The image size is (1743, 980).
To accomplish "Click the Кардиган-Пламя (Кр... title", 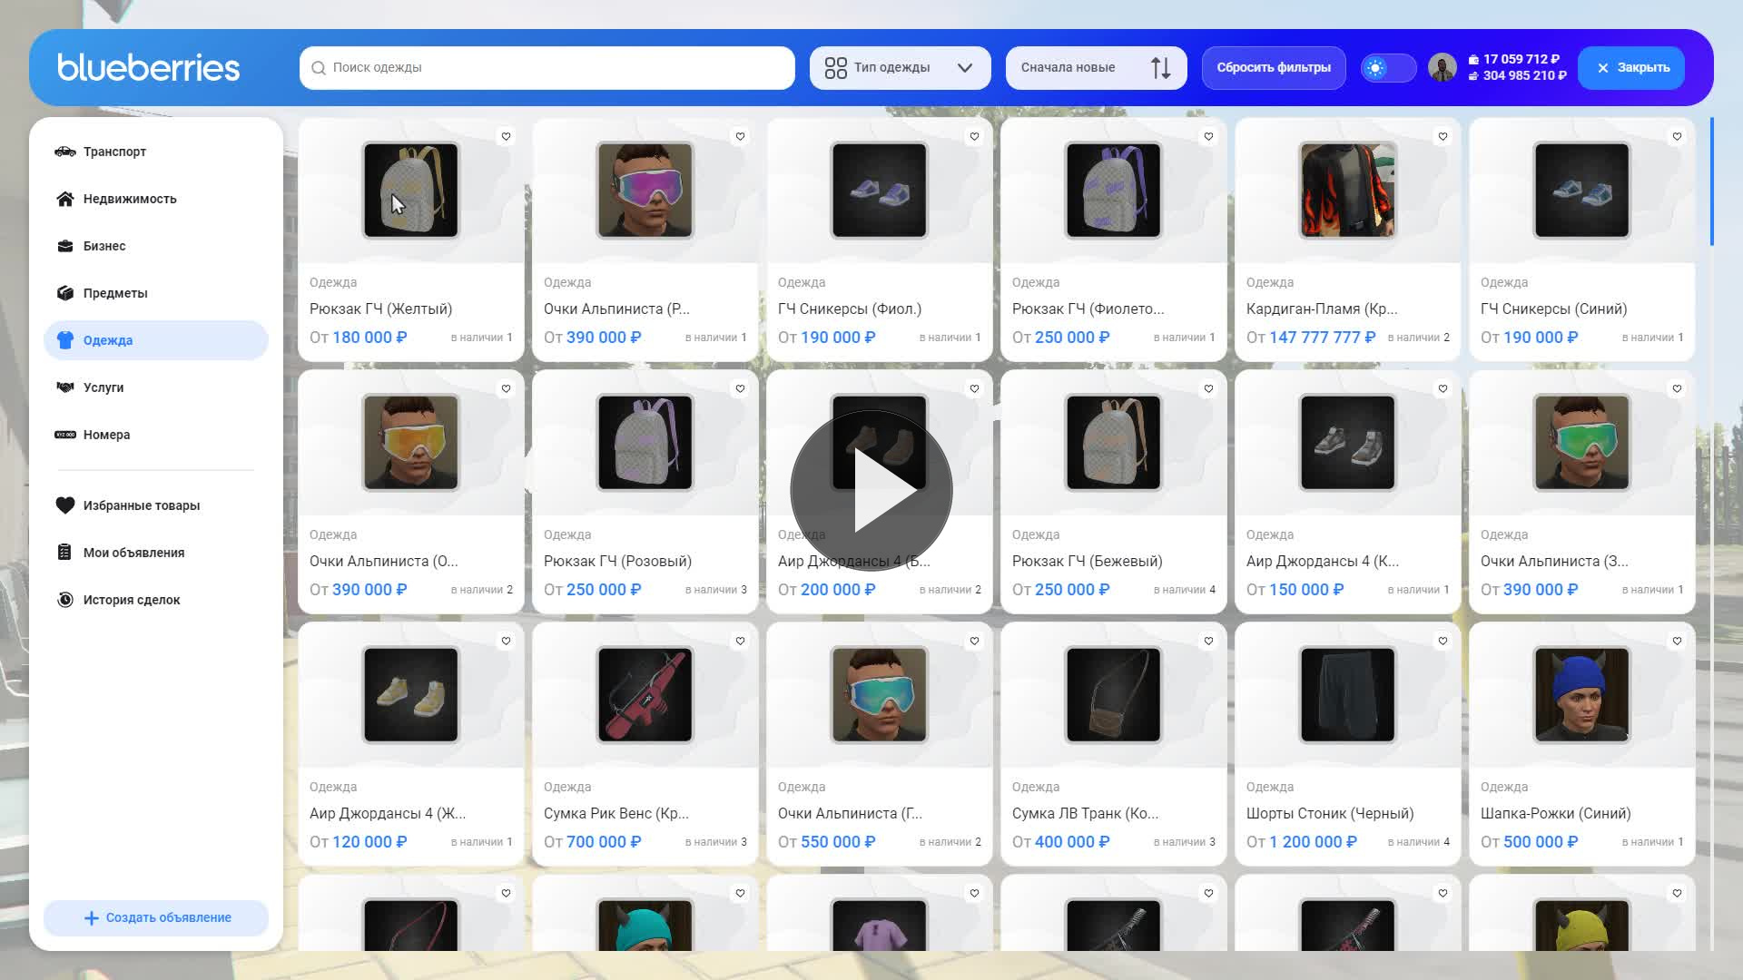I will click(x=1322, y=309).
